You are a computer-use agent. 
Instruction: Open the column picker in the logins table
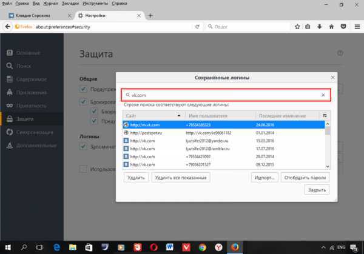(x=325, y=116)
